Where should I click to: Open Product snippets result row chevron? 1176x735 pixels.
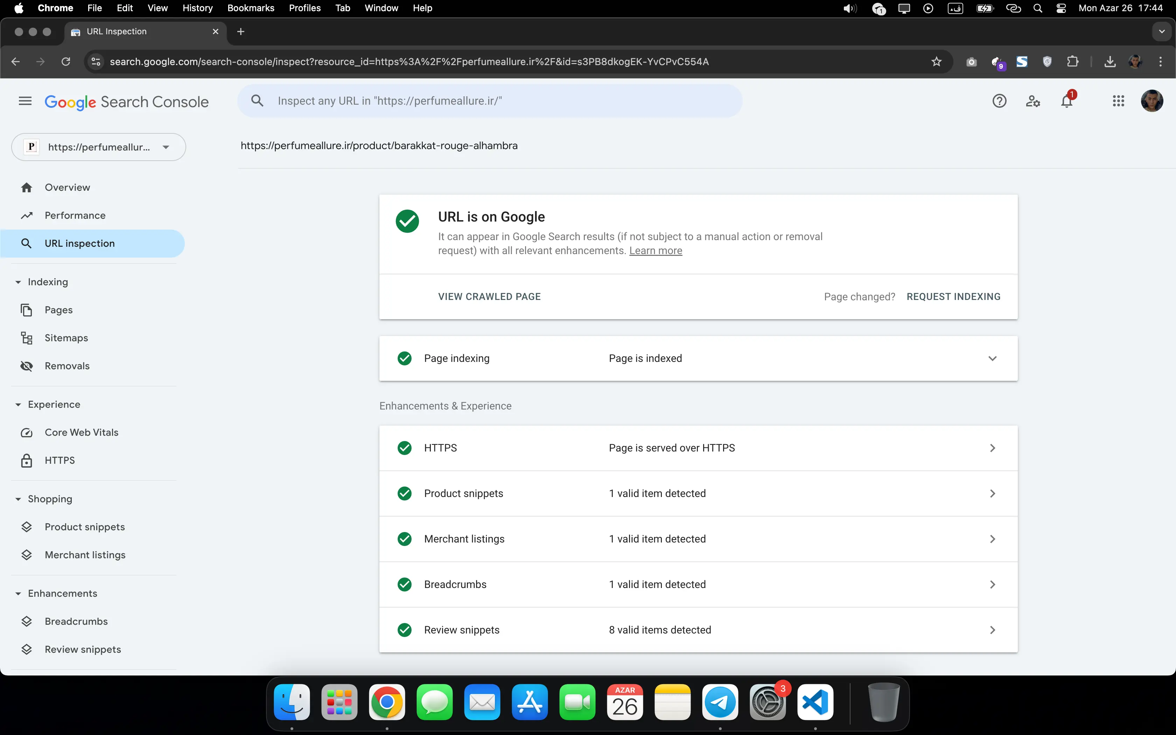[992, 493]
